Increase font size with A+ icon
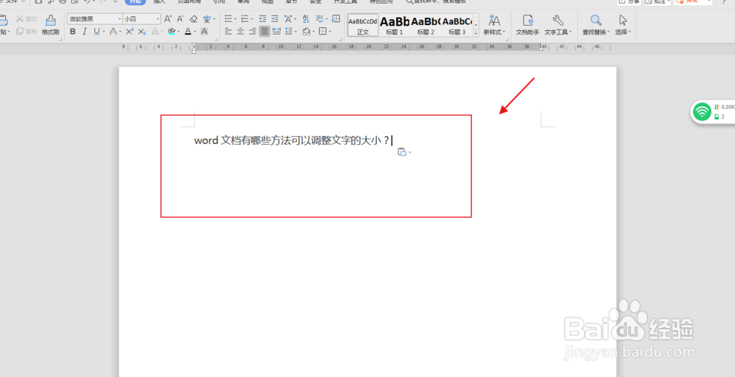735x377 pixels. (168, 19)
